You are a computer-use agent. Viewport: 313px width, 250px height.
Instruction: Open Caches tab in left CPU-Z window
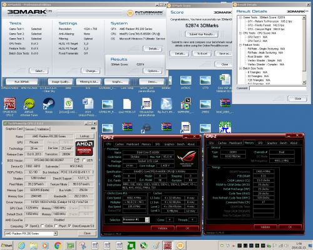[x=120, y=144]
